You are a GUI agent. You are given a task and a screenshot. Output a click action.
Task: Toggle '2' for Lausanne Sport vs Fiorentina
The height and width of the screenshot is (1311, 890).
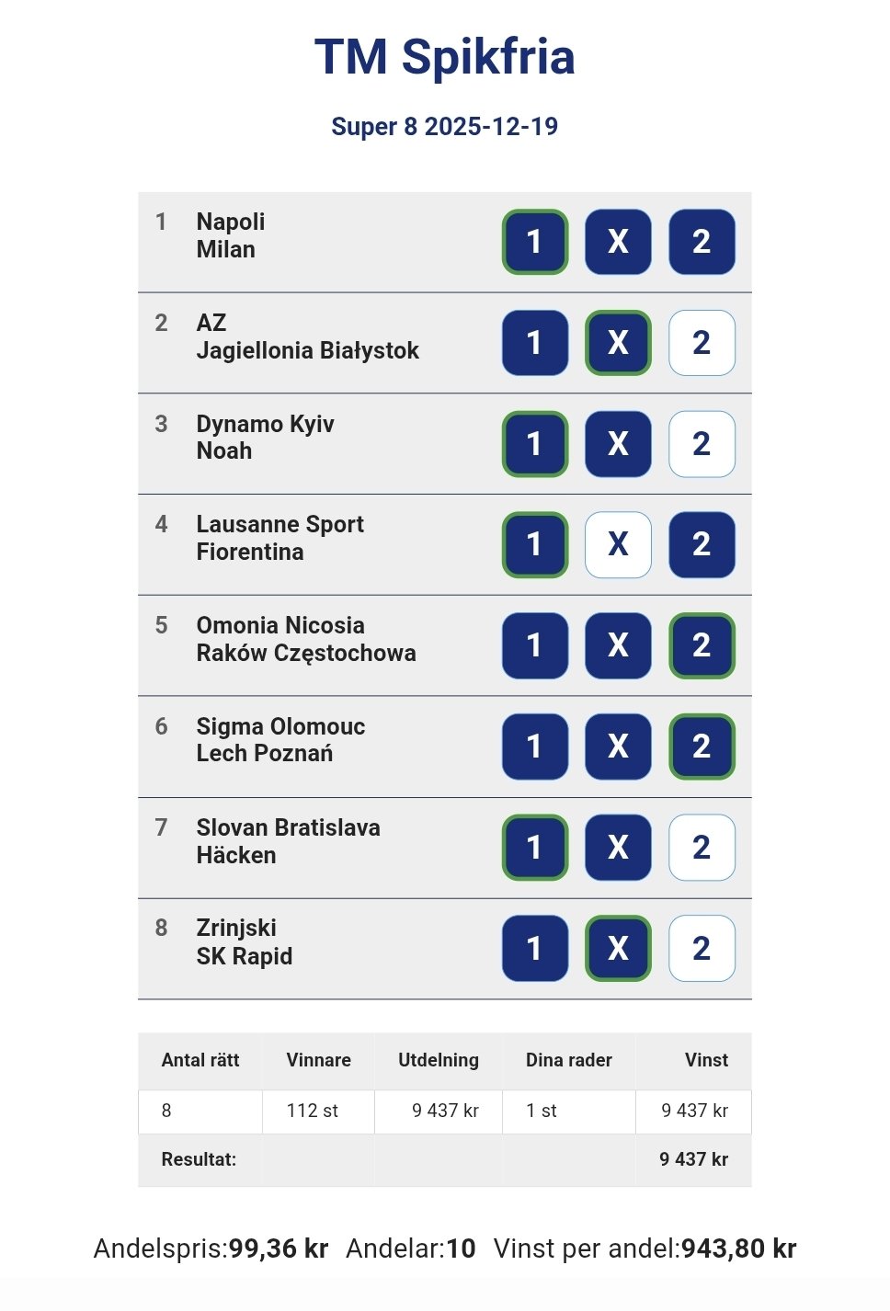click(x=702, y=544)
